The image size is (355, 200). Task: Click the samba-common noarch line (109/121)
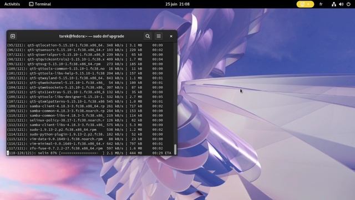pyautogui.click(x=85, y=111)
